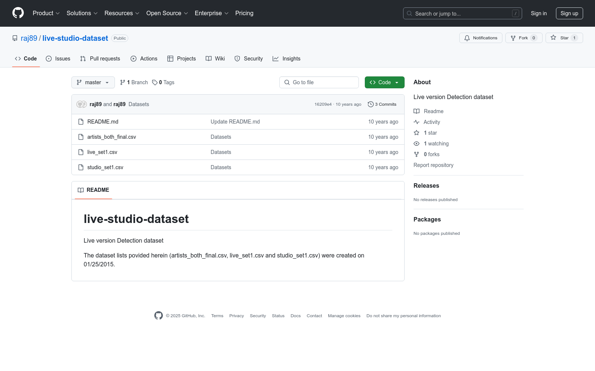Click the pulse icon beside Activity

tap(416, 122)
